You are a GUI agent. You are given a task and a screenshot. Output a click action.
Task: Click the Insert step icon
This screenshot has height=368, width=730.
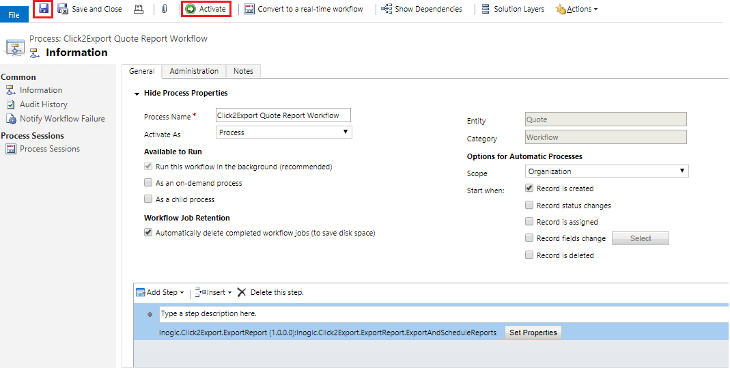tap(201, 292)
